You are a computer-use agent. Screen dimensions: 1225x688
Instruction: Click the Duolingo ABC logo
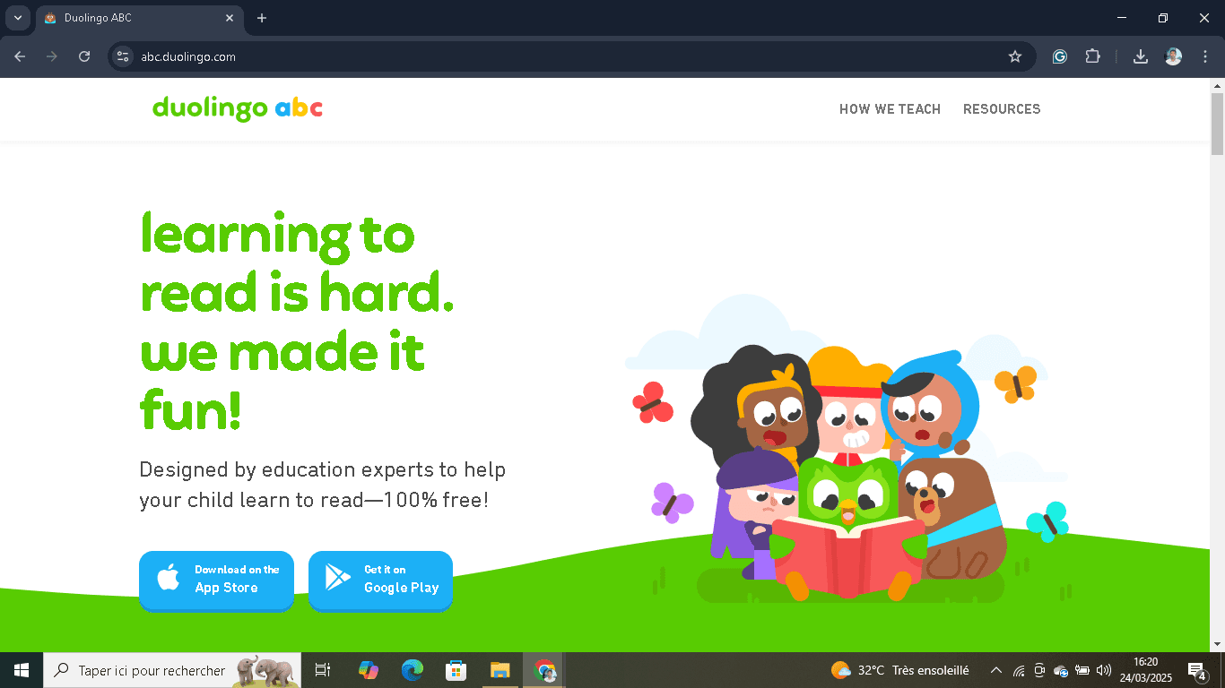pos(237,108)
